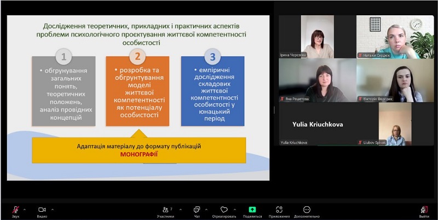Click the green Поделиться share screen button

pos(252,210)
